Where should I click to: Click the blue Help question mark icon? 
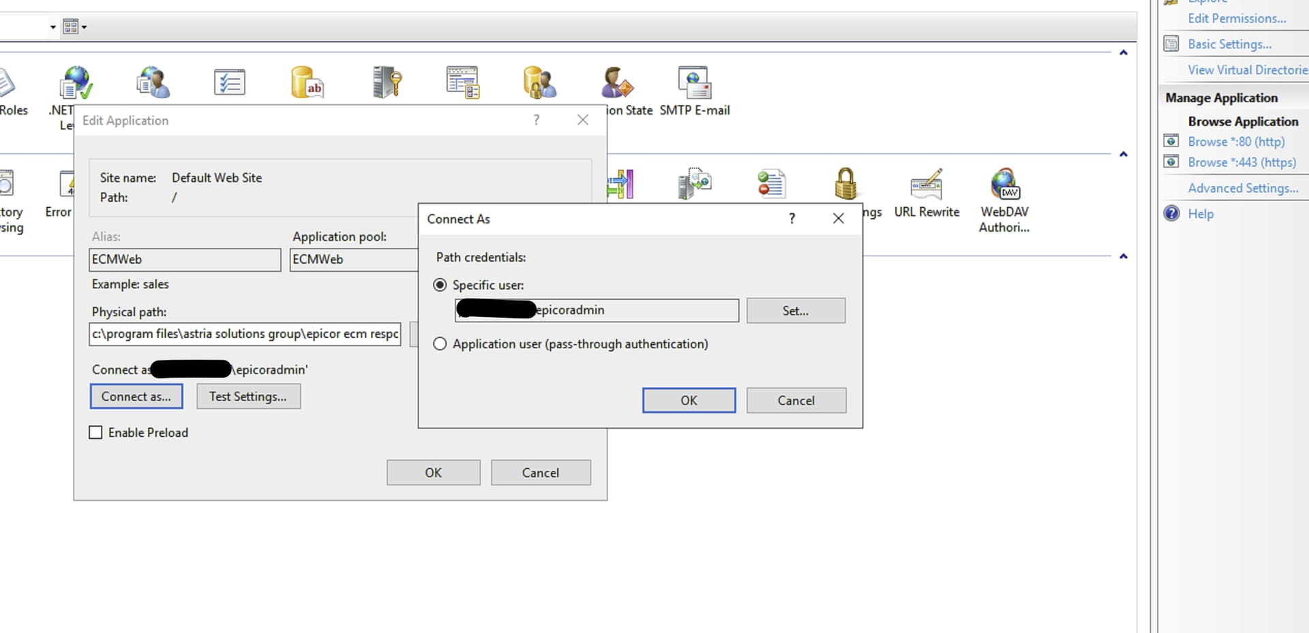tap(1171, 214)
